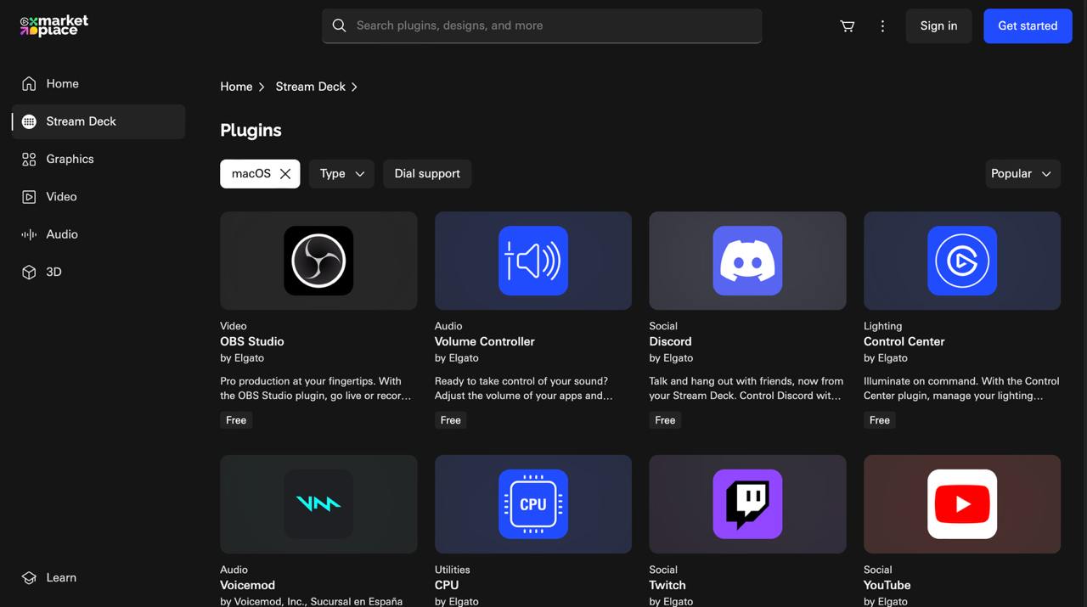Click the Utilities category label above CPU

pos(453,570)
